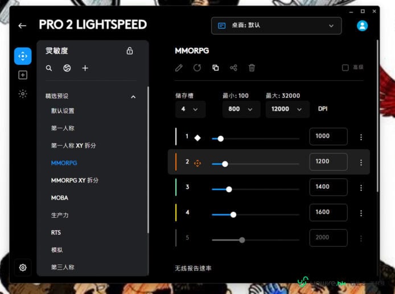The image size is (395, 294).
Task: Open the storage slot dropdown showing 4
Action: [x=190, y=109]
